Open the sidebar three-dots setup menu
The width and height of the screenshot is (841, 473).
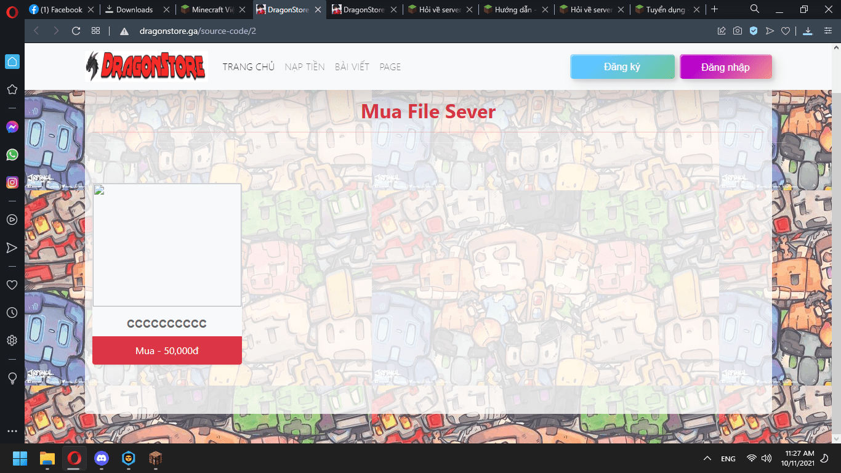coord(12,431)
